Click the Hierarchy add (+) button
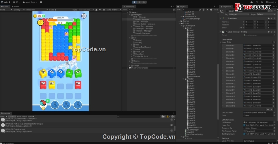Viewport: 278px width, 144px height. pyautogui.click(x=124, y=10)
